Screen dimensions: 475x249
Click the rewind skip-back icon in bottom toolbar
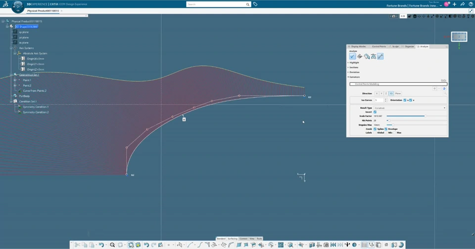tap(333, 245)
